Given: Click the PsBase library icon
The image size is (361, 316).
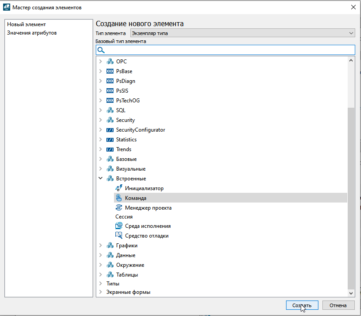Looking at the screenshot, I should pyautogui.click(x=110, y=71).
